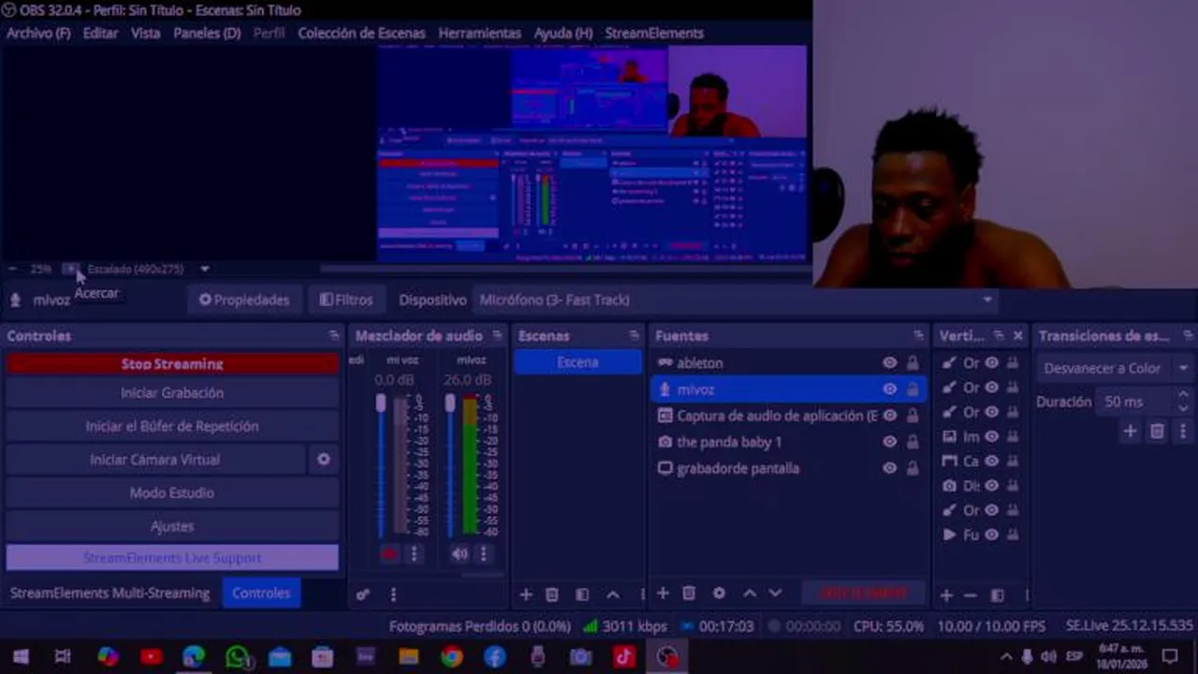Open virtual camera settings gear
This screenshot has width=1198, height=674.
324,460
